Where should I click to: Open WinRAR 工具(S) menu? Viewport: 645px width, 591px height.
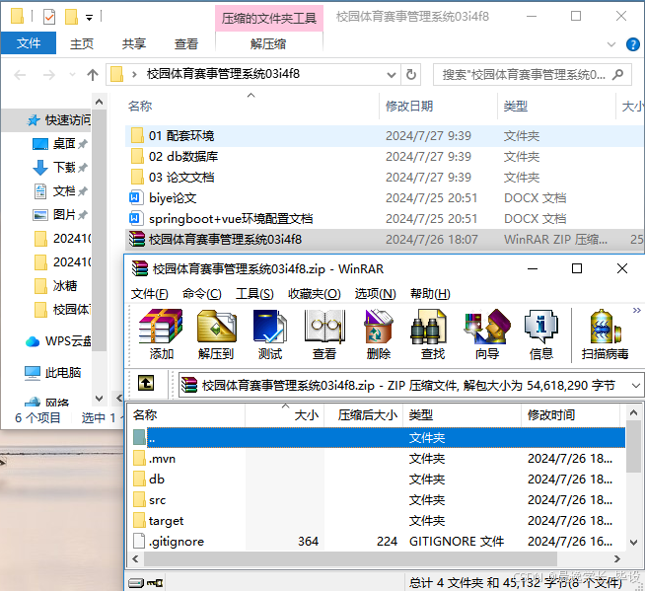(254, 294)
